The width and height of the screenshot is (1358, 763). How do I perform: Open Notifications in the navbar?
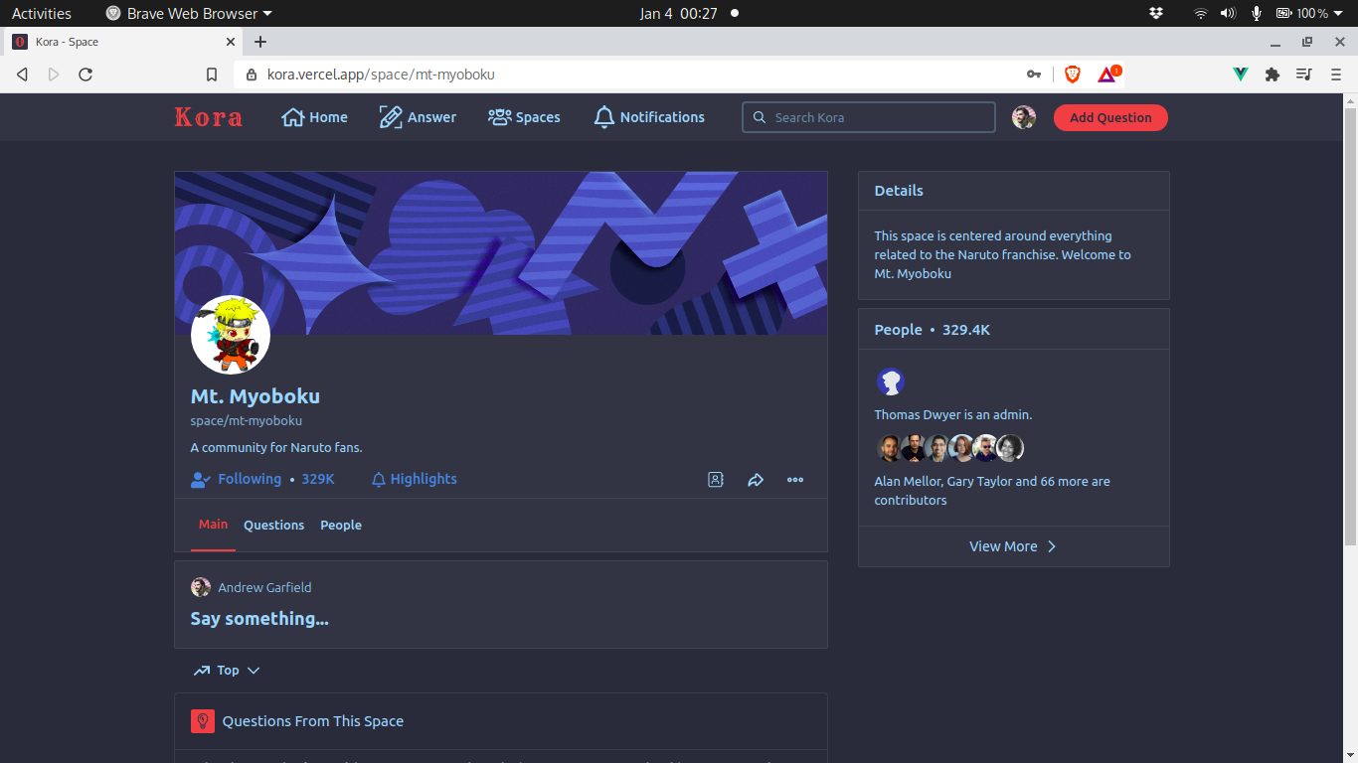click(x=649, y=117)
